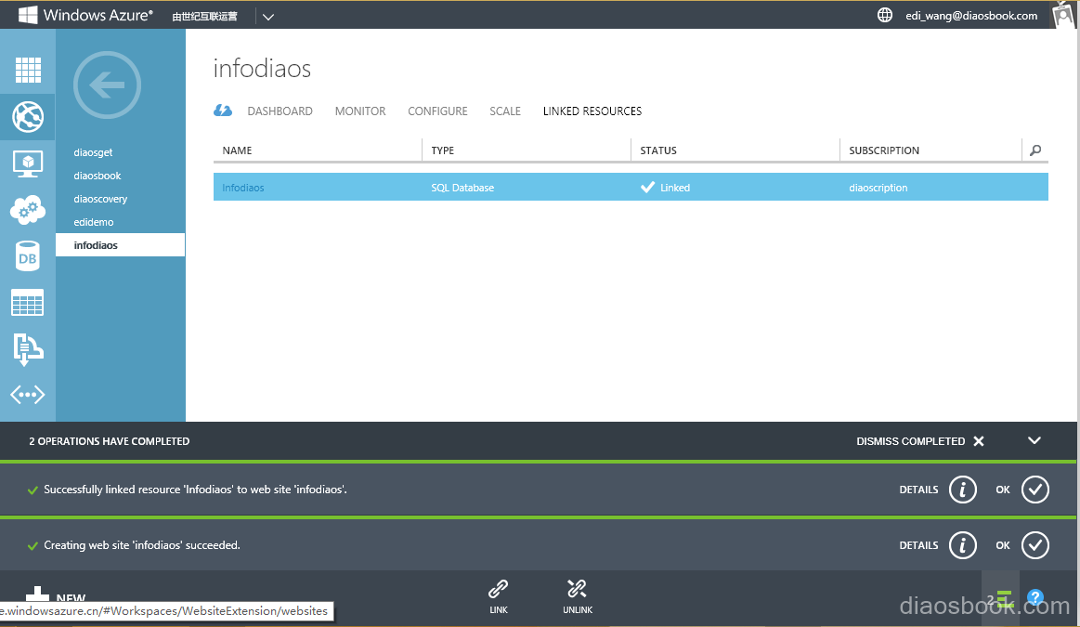Viewport: 1080px width, 627px height.
Task: Select the Web Sites globe icon
Action: (28, 117)
